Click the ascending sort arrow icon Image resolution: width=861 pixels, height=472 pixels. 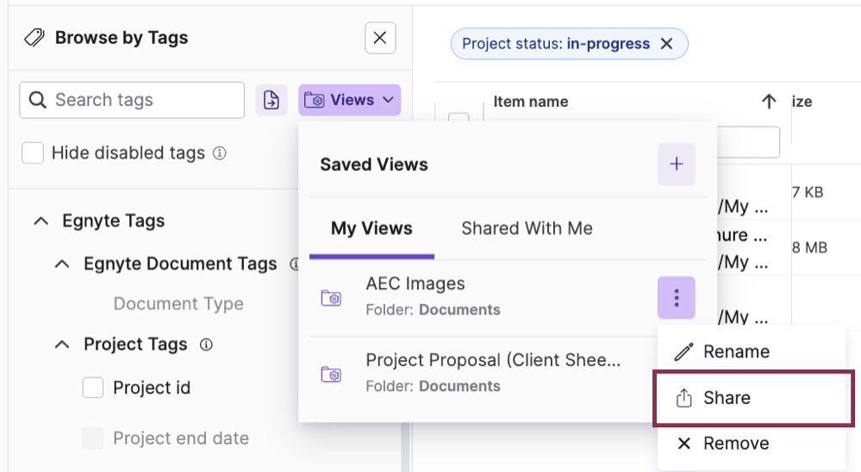pos(769,102)
